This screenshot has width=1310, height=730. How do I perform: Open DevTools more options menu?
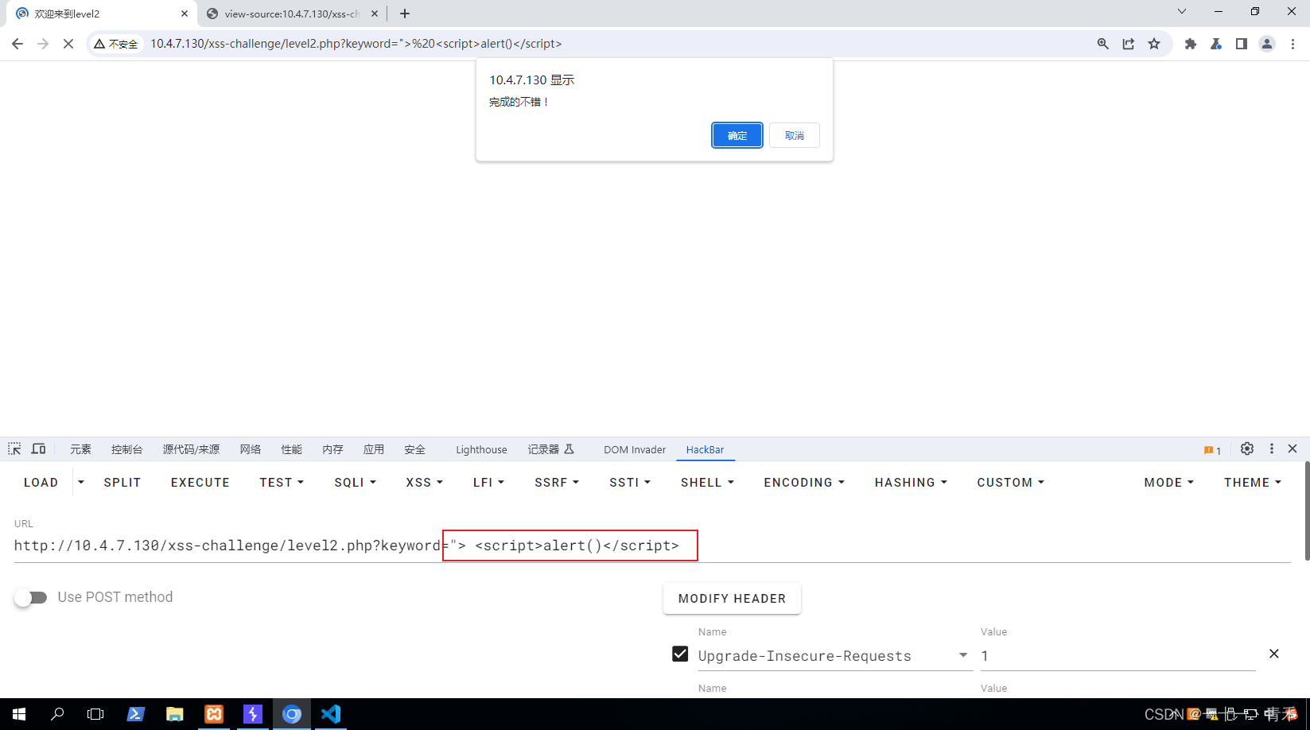[x=1272, y=449]
